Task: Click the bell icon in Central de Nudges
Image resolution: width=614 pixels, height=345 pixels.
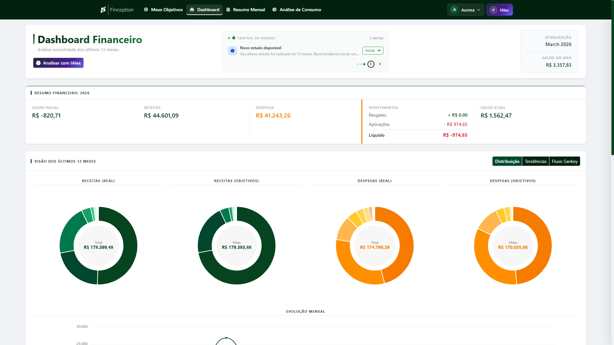Action: click(234, 38)
